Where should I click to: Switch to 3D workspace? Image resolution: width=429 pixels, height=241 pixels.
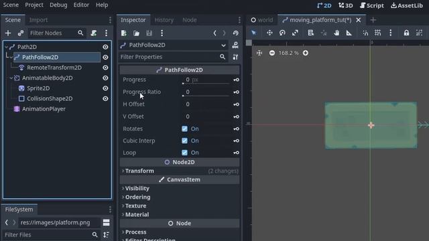click(x=346, y=5)
